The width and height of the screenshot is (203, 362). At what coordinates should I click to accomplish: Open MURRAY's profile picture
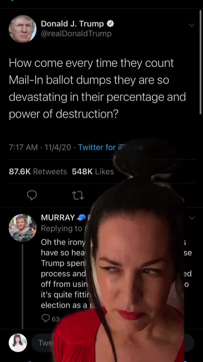23,228
